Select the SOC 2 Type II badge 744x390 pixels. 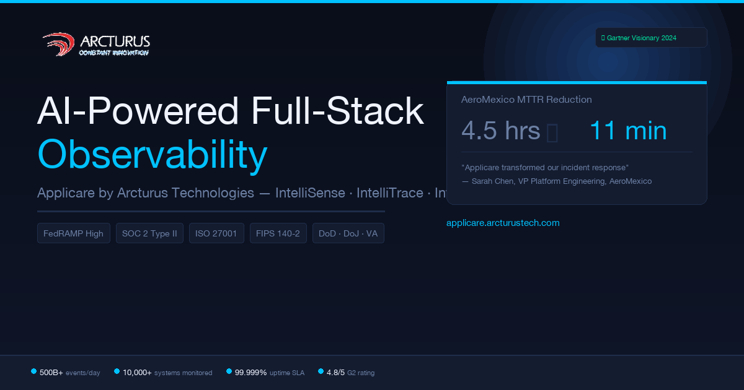coord(149,233)
